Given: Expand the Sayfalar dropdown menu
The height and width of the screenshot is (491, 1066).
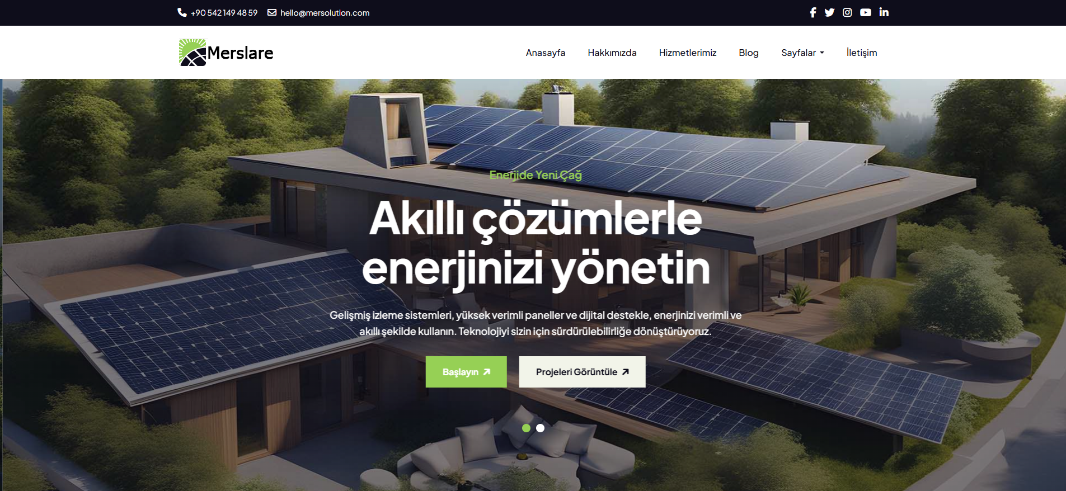Looking at the screenshot, I should [x=802, y=53].
